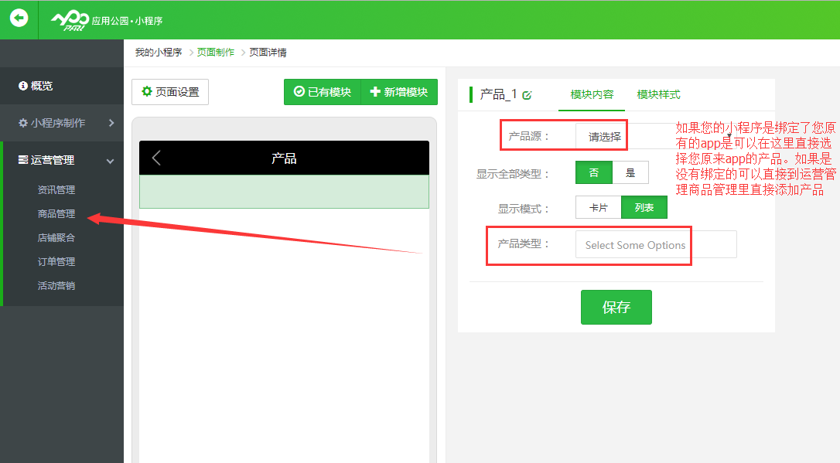The image size is (840, 463).
Task: Tap the back chevron in phone preview
Action: point(156,158)
